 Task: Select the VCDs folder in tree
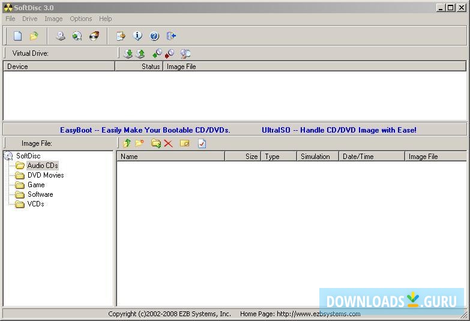(35, 204)
